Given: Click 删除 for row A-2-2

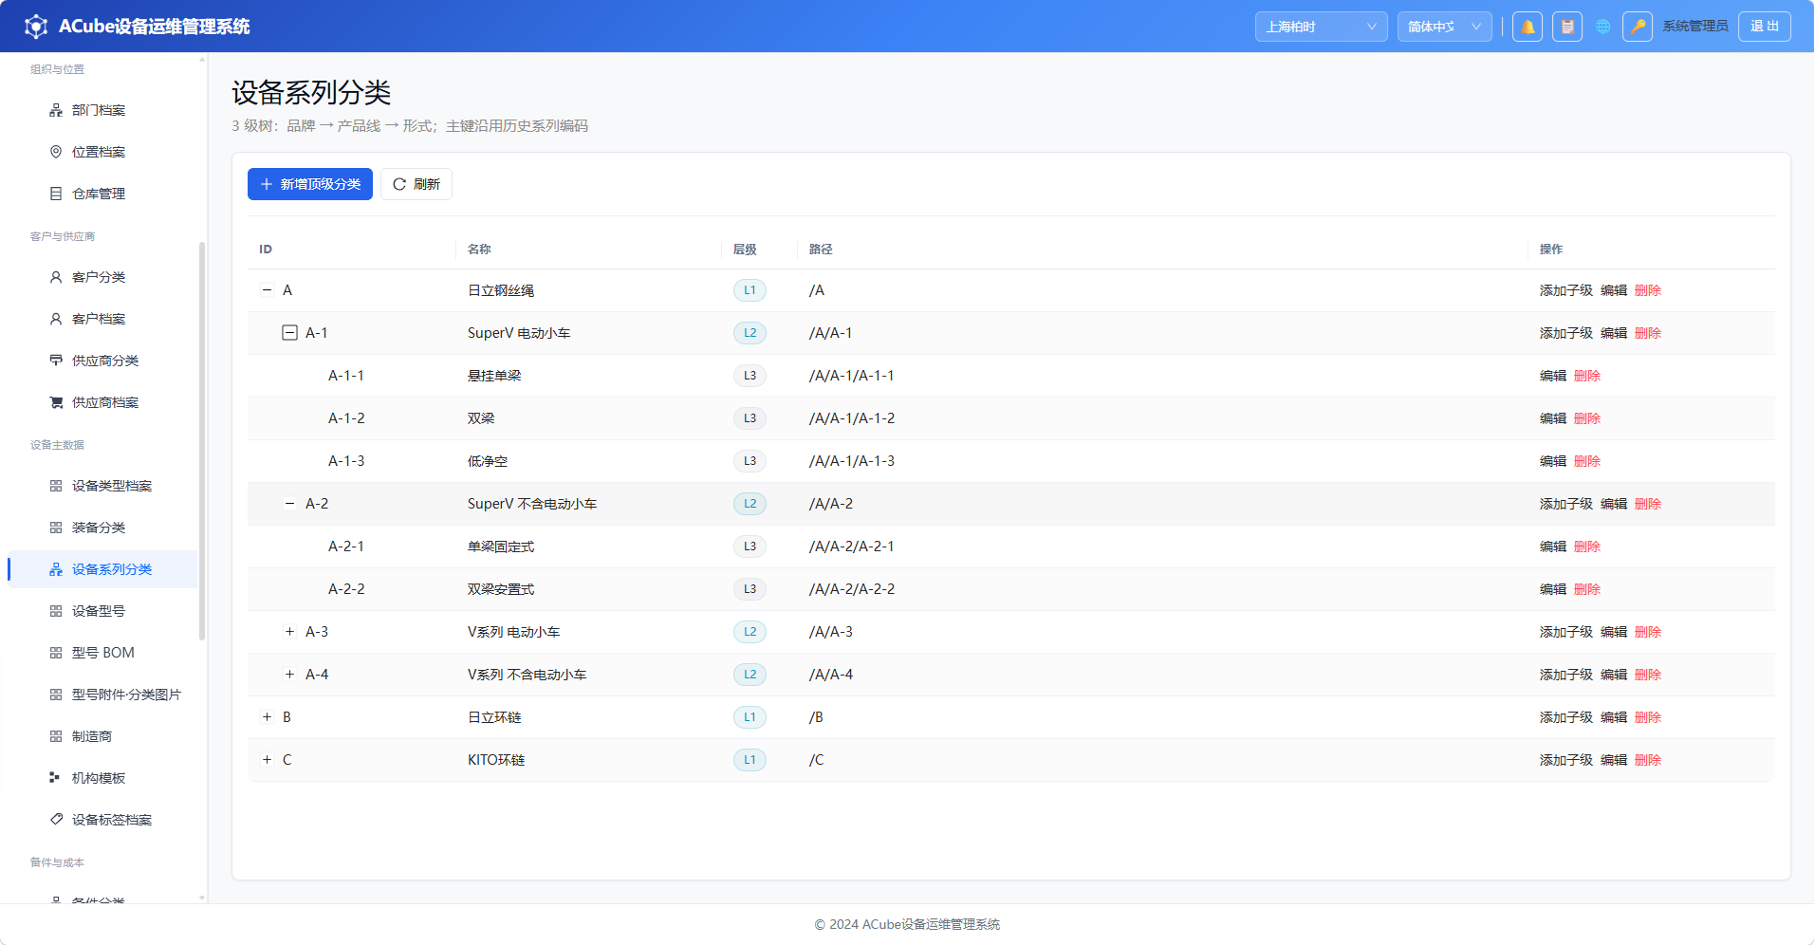Looking at the screenshot, I should [1587, 589].
